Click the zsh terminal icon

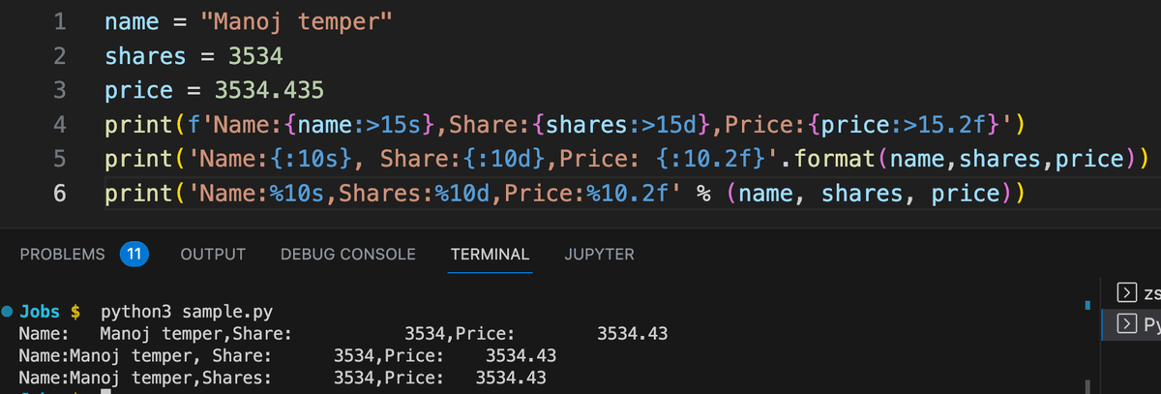coord(1125,292)
